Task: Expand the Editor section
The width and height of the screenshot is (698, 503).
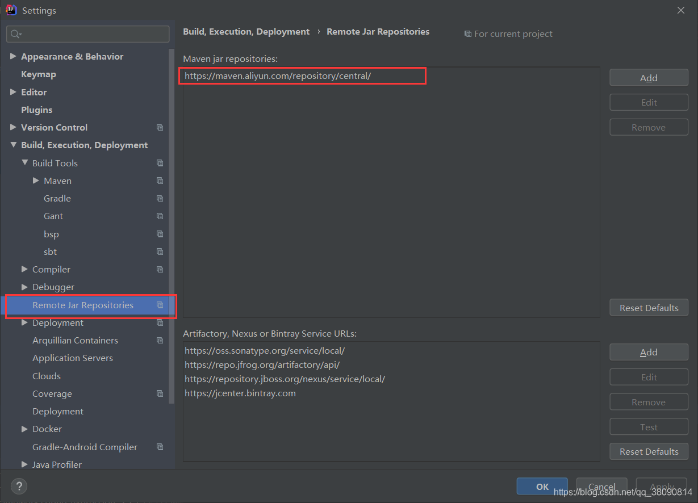Action: [x=13, y=92]
